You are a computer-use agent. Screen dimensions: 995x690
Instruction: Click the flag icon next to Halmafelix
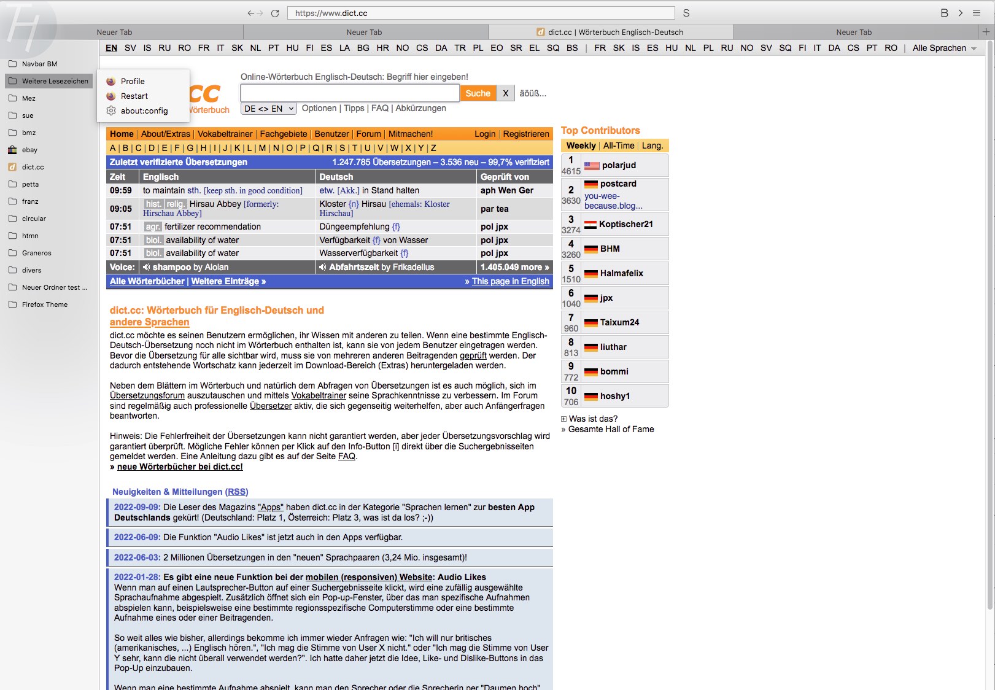click(591, 274)
